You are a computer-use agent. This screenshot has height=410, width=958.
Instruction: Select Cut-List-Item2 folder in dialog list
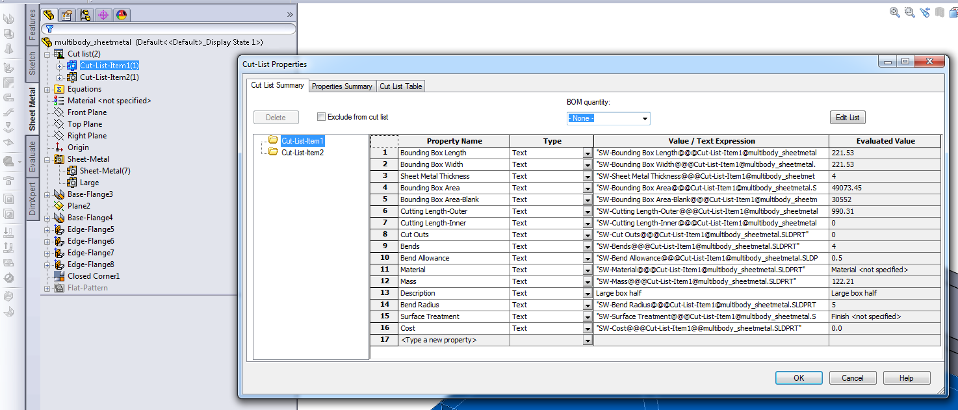coord(302,153)
